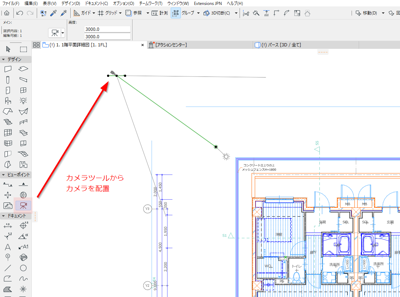
Task: Open the チームワーク(T) menu
Action: click(x=151, y=3)
